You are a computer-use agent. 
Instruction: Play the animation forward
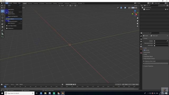[72, 84]
